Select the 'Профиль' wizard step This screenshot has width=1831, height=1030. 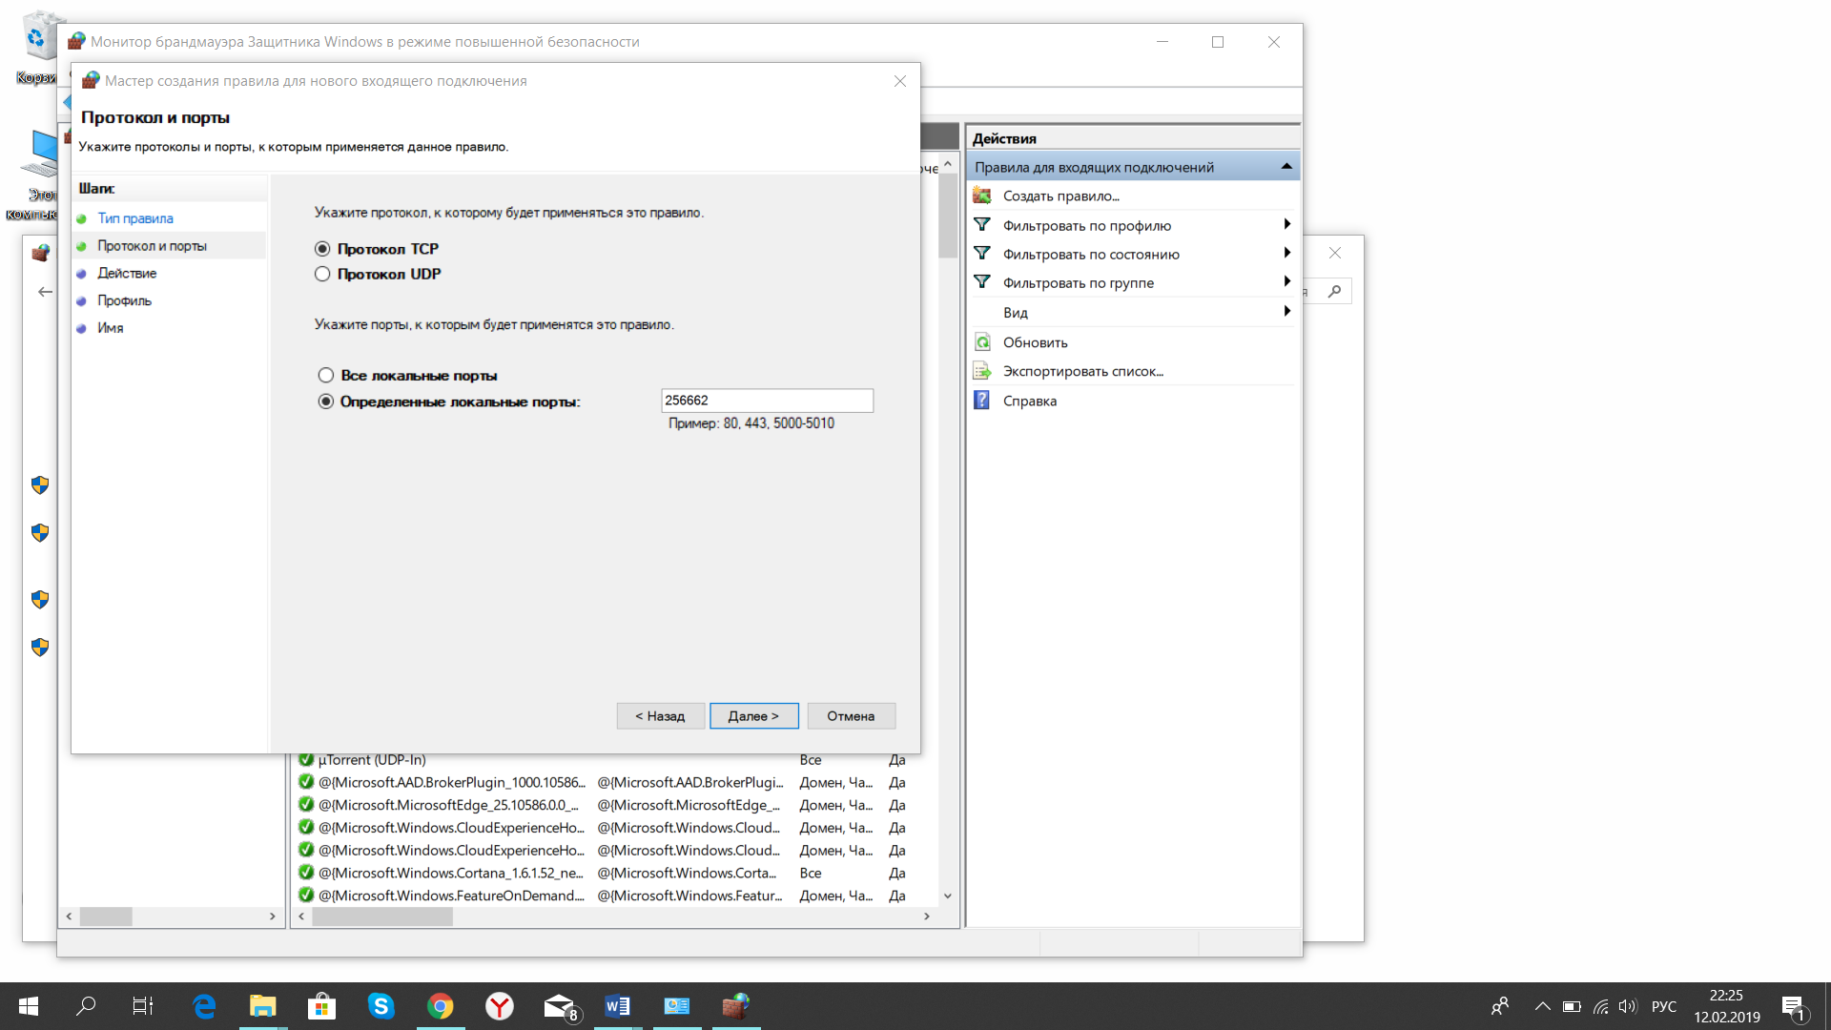point(124,300)
